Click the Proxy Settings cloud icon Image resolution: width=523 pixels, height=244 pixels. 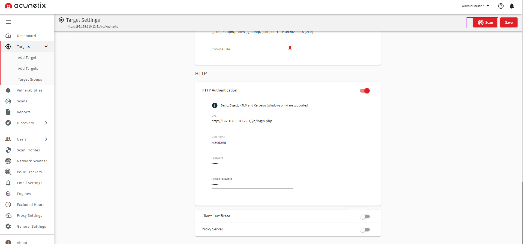[8, 215]
